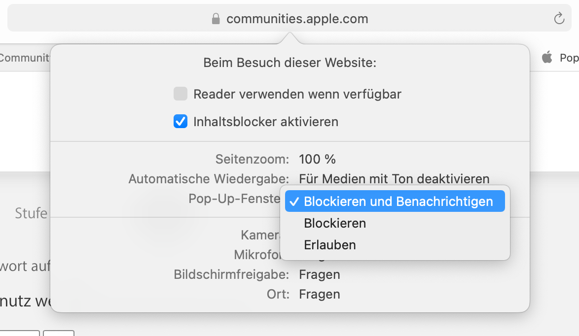Click the Beim Besuch dieser Website heading

289,63
